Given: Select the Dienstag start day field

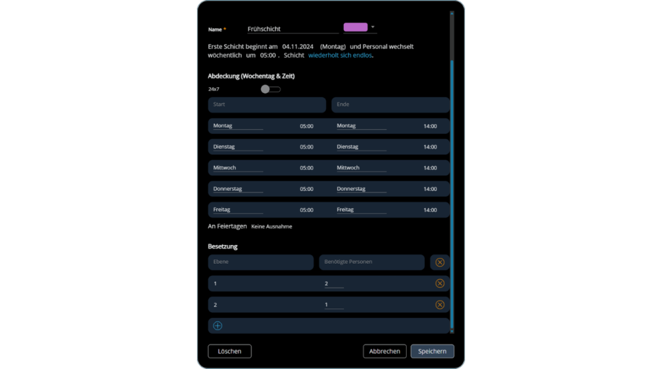Looking at the screenshot, I should [x=238, y=147].
